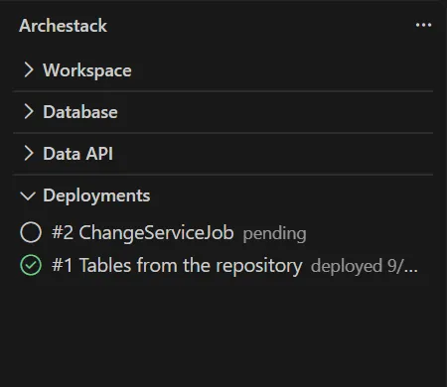Viewport: 447px width, 387px height.
Task: Click the Archestack panel title
Action: pyautogui.click(x=63, y=26)
